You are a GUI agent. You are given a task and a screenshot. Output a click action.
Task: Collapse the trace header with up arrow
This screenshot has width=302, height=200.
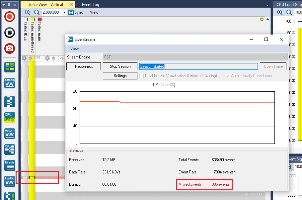[267, 19]
